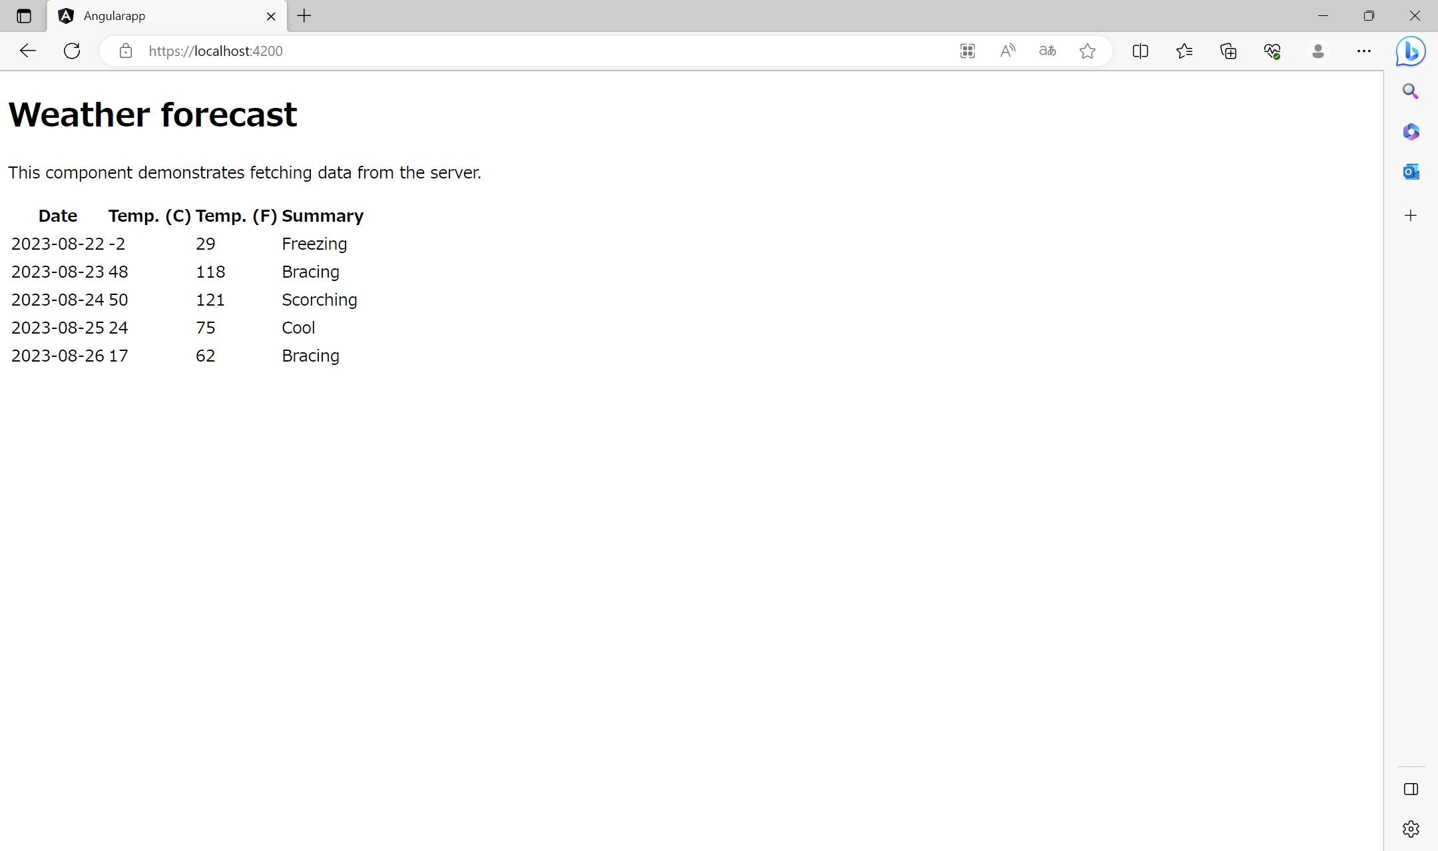Open the translate page icon
Viewport: 1438px width, 851px height.
point(1047,51)
